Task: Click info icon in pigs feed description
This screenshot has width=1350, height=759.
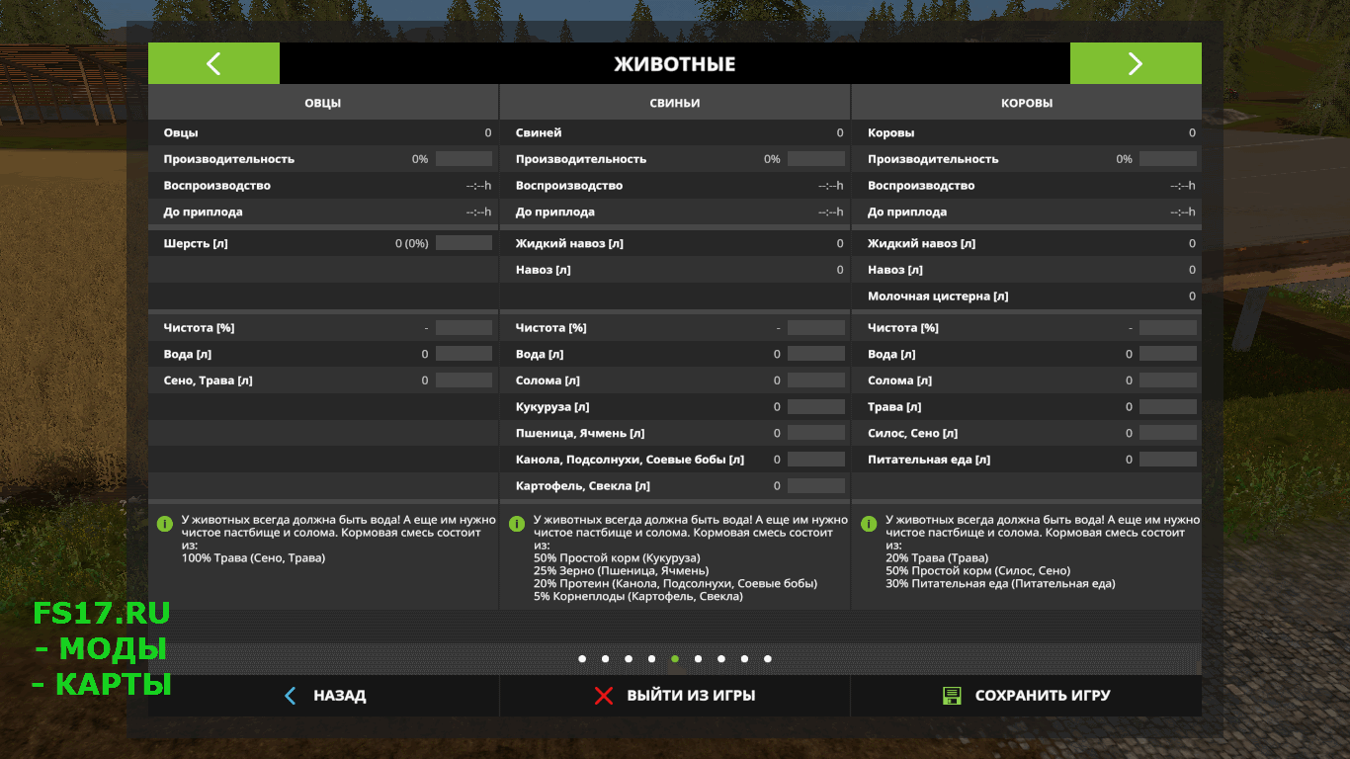Action: [x=516, y=523]
